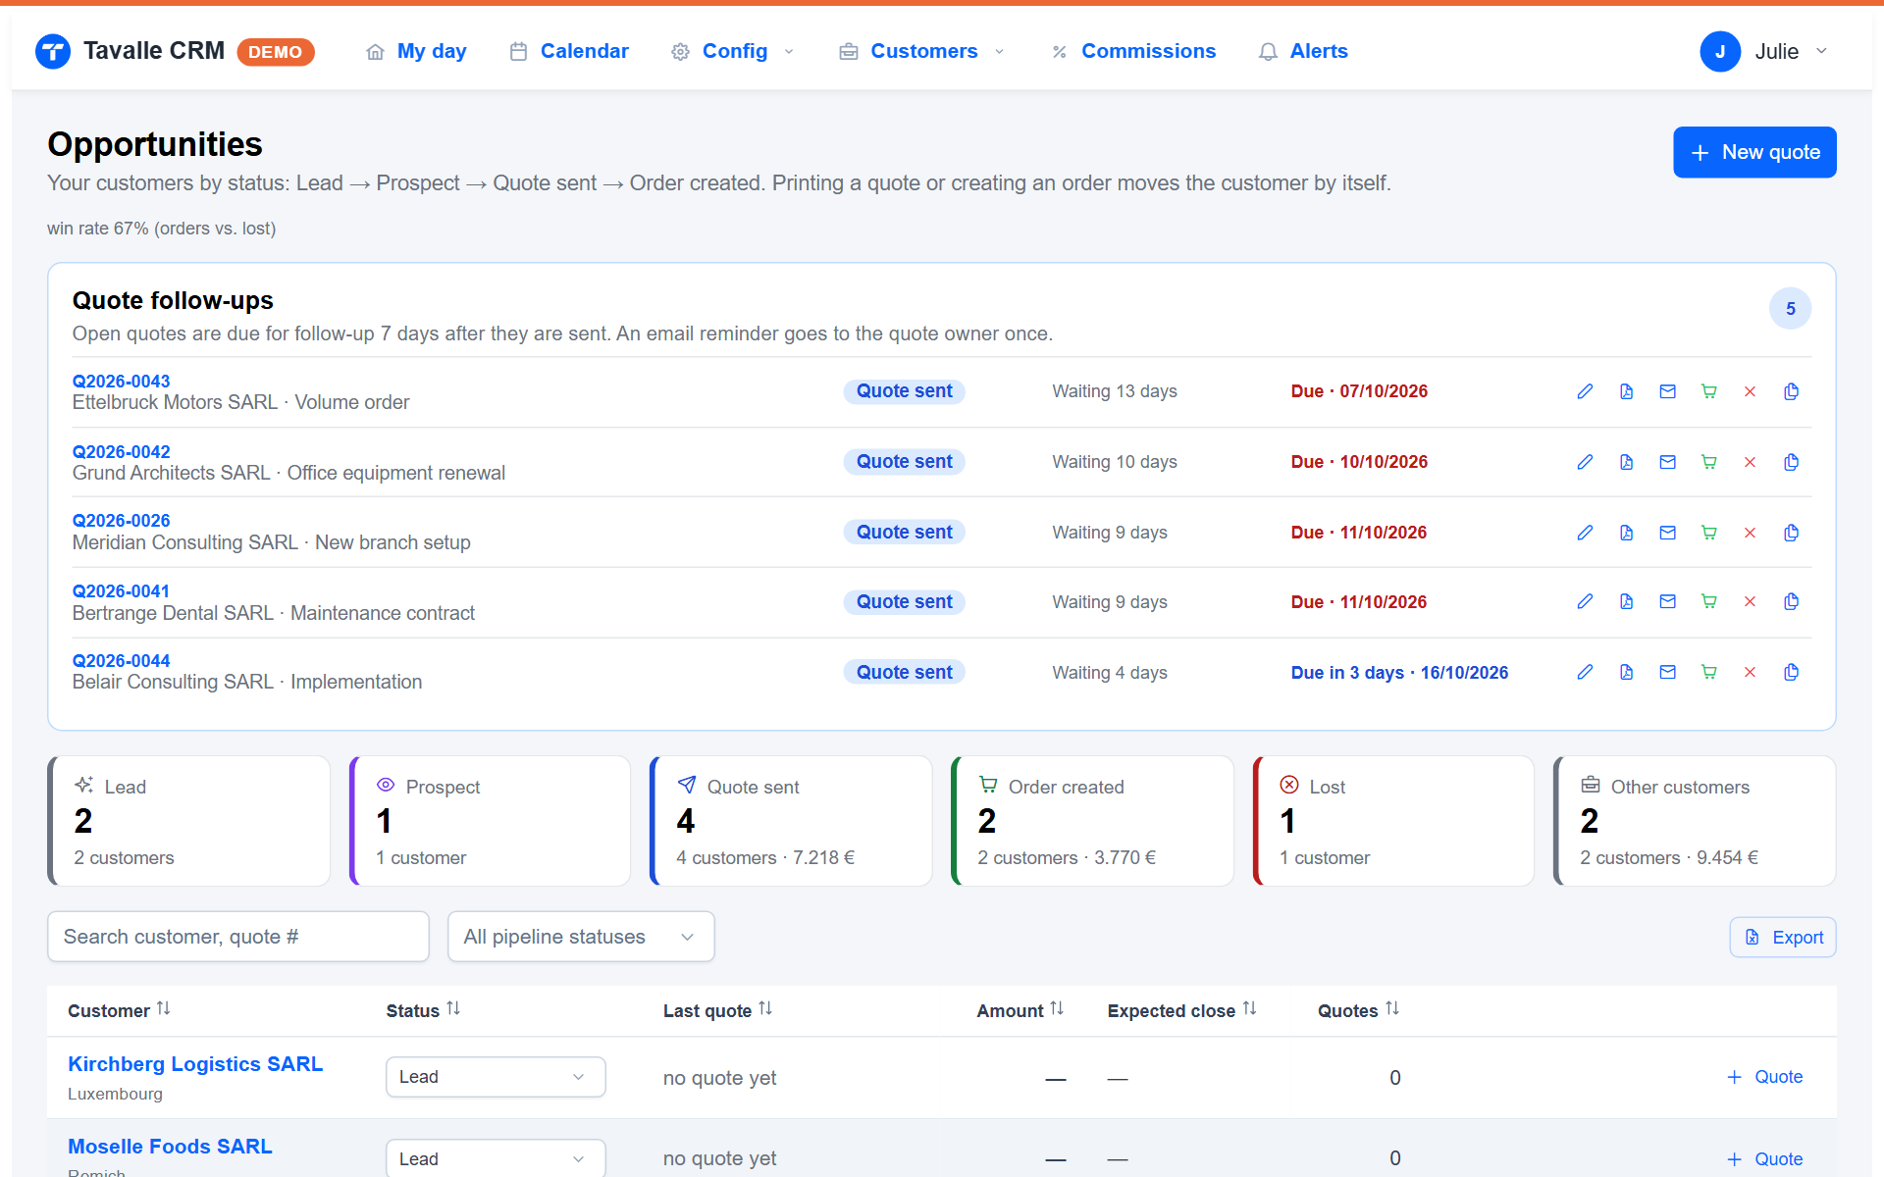Image resolution: width=1884 pixels, height=1177 pixels.
Task: Open the All pipeline statuses dropdown
Action: [581, 937]
